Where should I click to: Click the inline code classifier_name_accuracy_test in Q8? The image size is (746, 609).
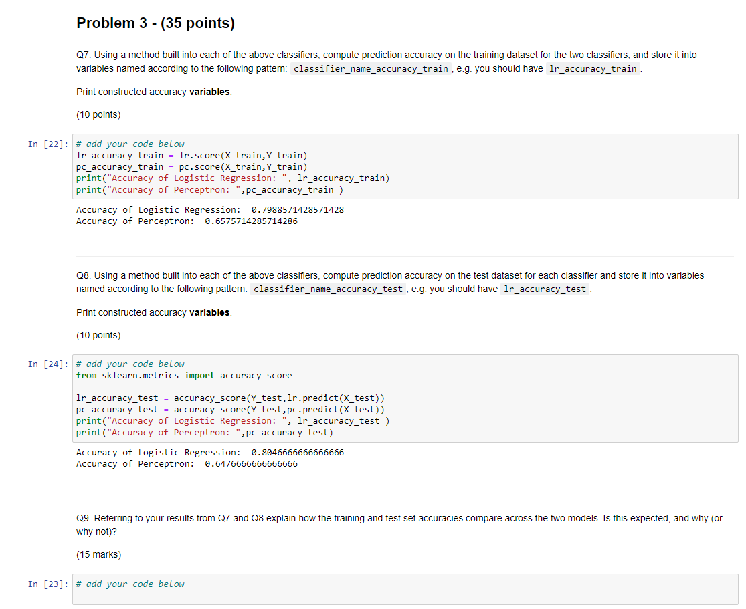[x=328, y=289]
